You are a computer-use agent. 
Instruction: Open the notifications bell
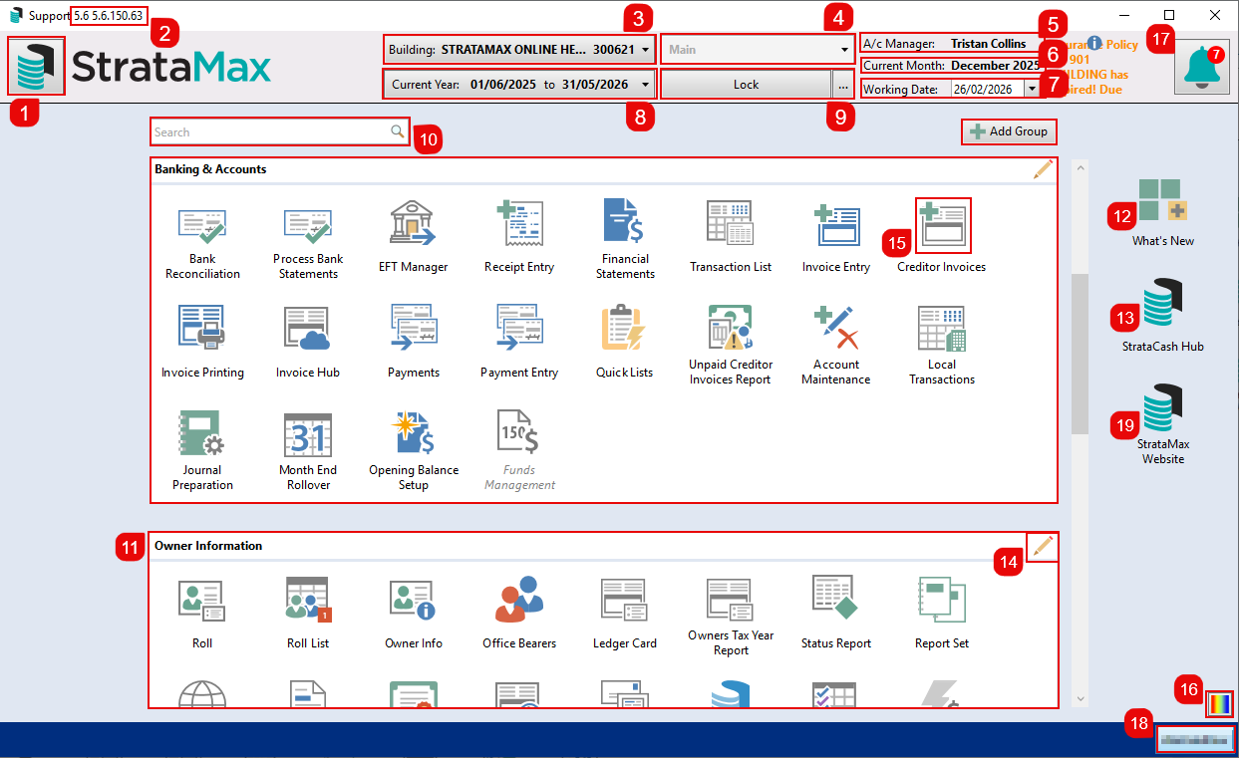coord(1202,69)
